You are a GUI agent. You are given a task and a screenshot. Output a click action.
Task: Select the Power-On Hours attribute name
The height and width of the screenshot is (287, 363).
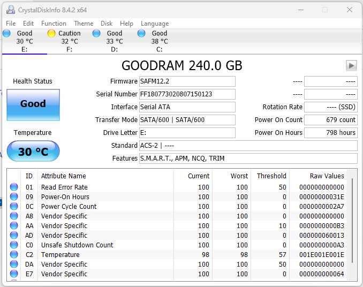pyautogui.click(x=65, y=197)
